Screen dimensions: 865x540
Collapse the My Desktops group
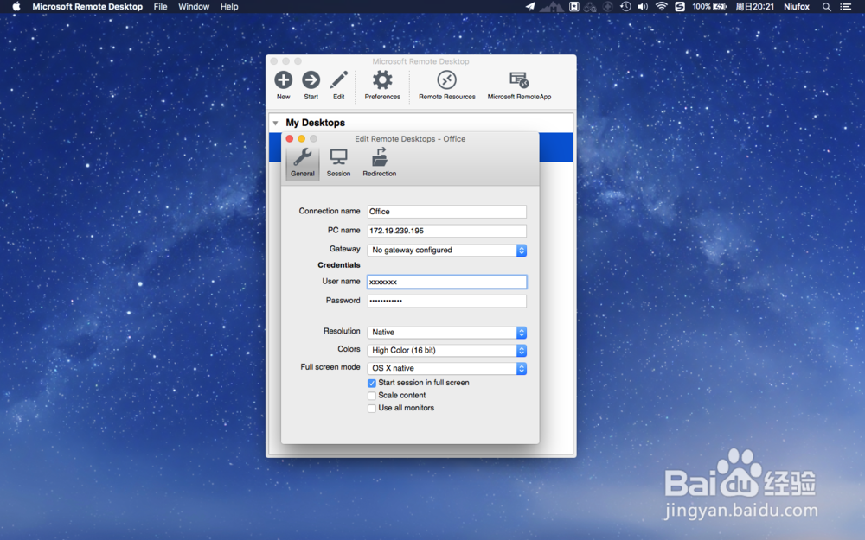pos(275,123)
